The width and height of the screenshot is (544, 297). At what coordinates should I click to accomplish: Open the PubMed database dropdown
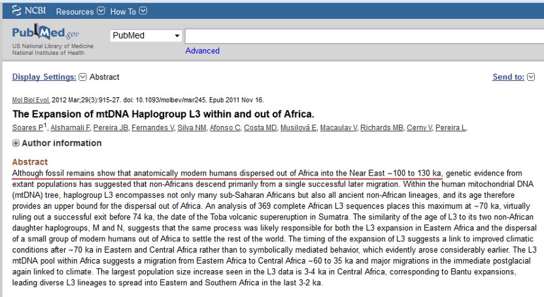click(x=145, y=35)
